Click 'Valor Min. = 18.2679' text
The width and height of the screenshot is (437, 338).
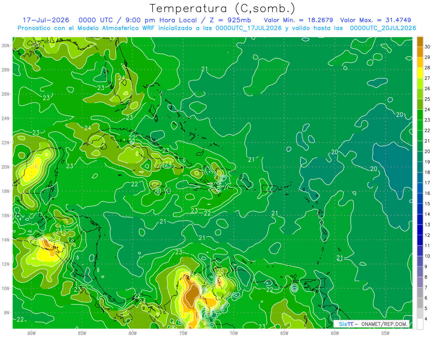coord(298,20)
